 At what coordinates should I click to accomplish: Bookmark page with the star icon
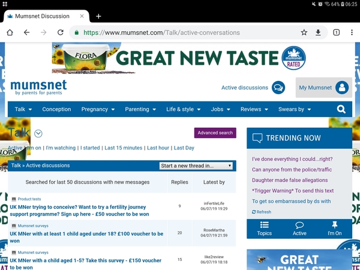pos(304,32)
